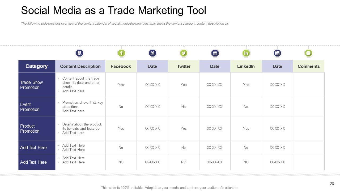Click the Product Promotion category cell

(37, 129)
